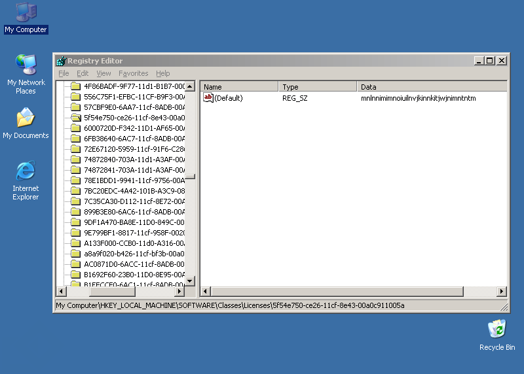
Task: Click folder icon of 7BC20EDC-4A42-101B key
Action: (x=76, y=191)
